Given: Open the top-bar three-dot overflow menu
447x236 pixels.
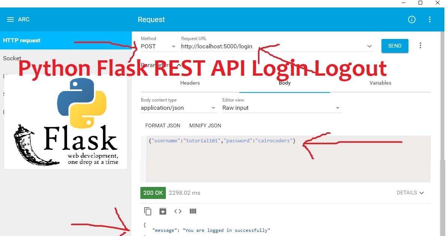Looking at the screenshot, I should [x=429, y=19].
